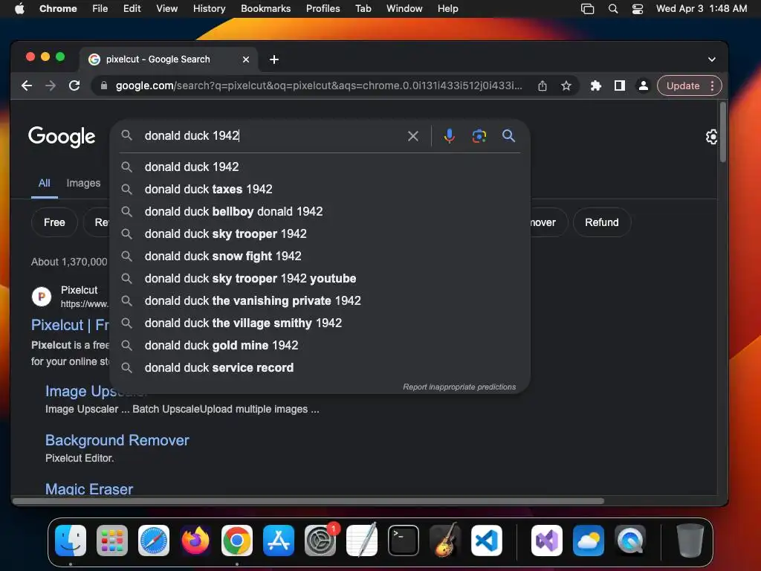
Task: Select suggestion donald duck taxes 1942
Action: pyautogui.click(x=320, y=189)
